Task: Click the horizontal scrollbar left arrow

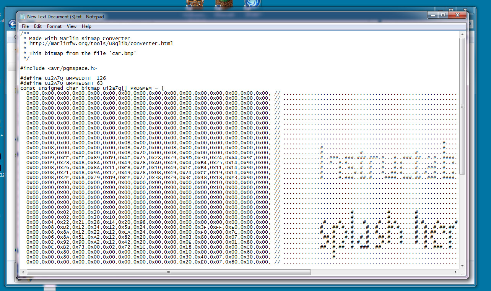Action: point(24,272)
